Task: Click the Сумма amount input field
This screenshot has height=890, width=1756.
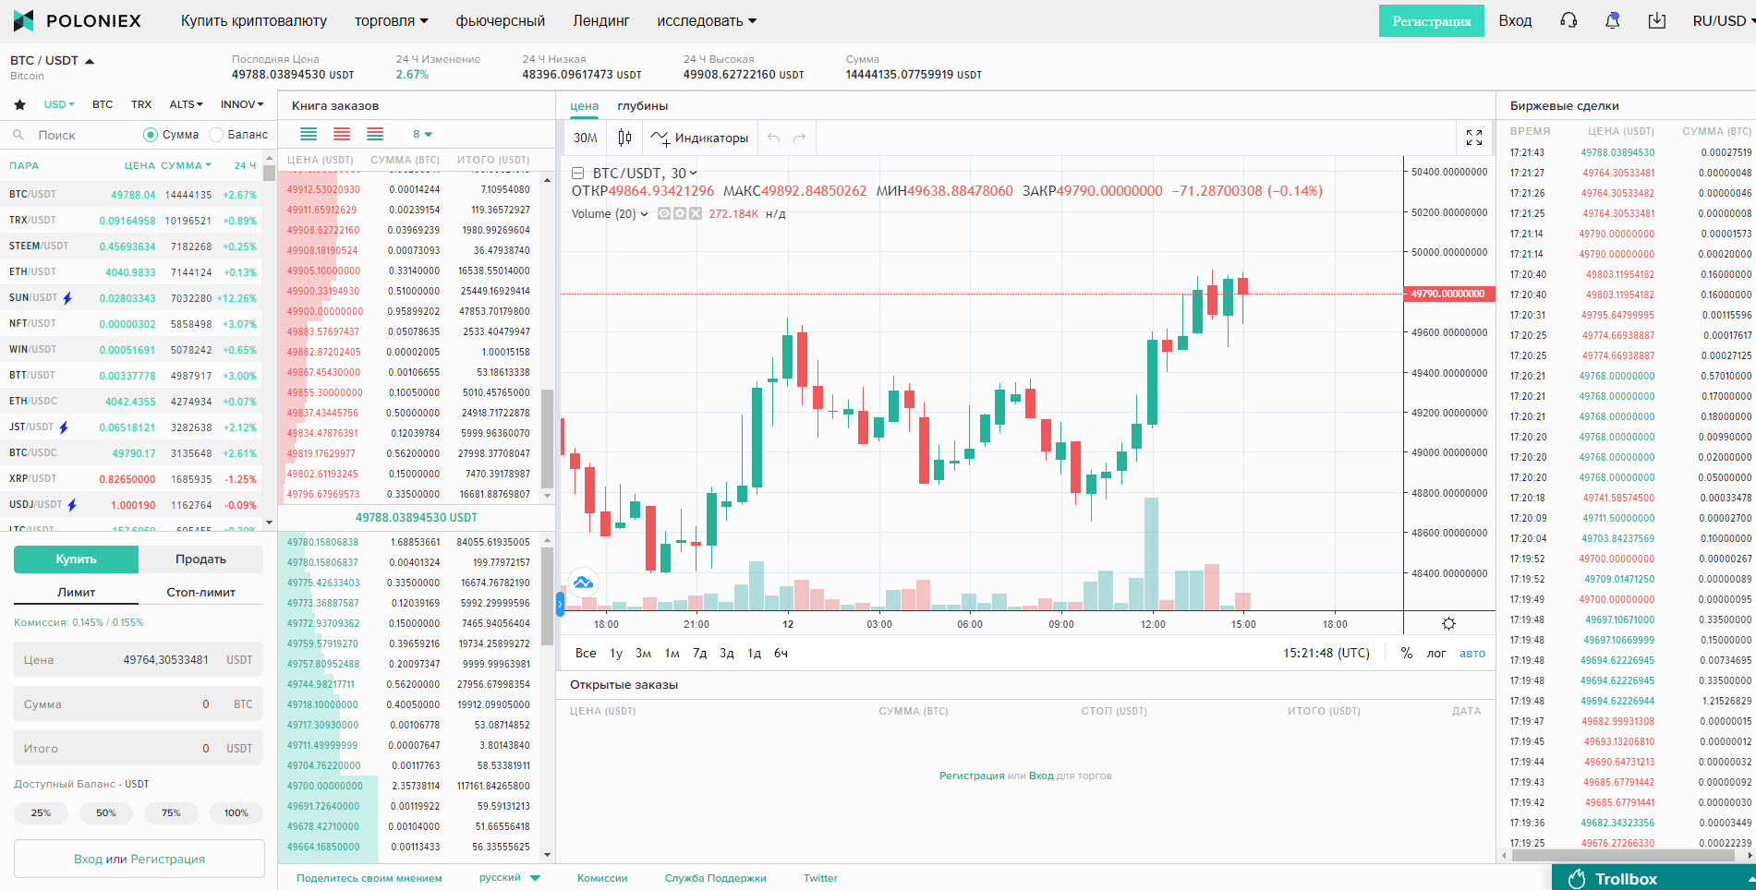Action: pos(139,704)
